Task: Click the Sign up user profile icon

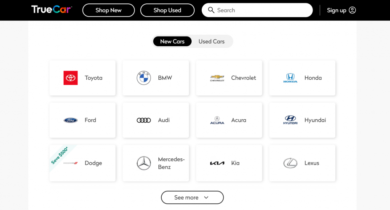Action: (x=353, y=10)
